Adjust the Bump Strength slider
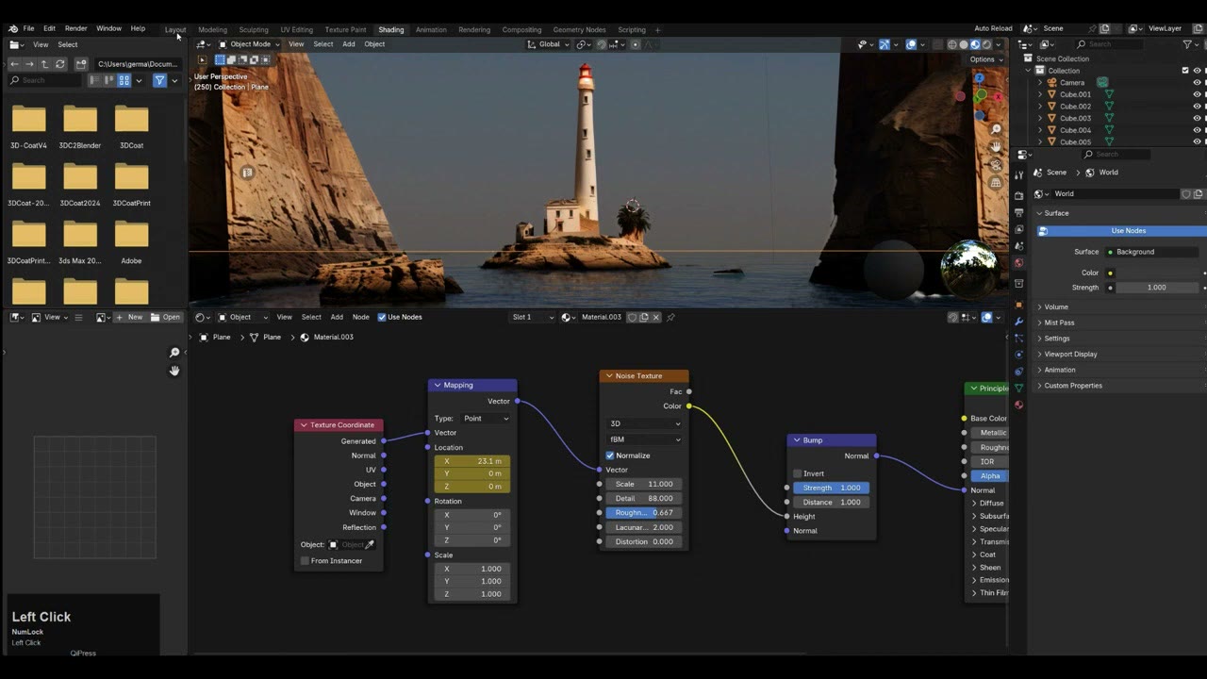Image resolution: width=1207 pixels, height=679 pixels. [831, 488]
